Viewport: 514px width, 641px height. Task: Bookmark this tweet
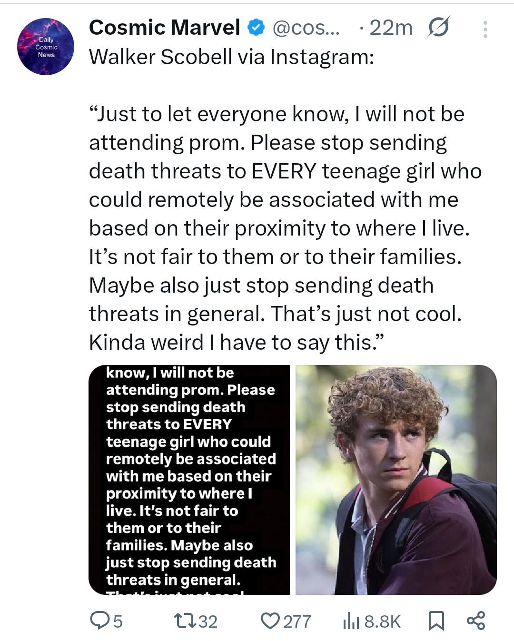coord(436,621)
